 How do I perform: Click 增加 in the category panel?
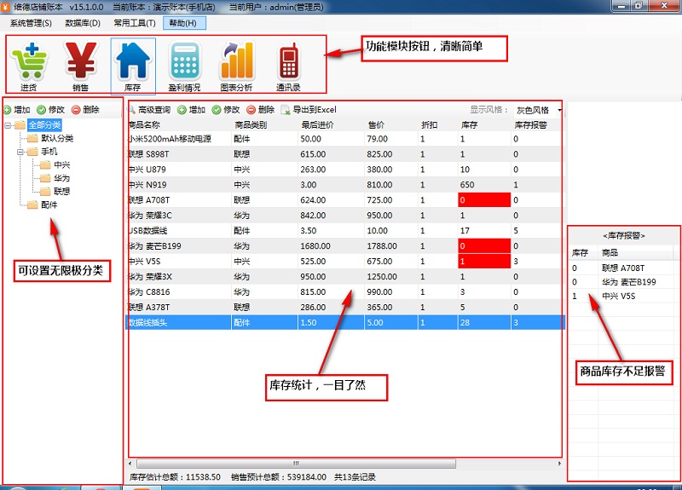point(17,110)
